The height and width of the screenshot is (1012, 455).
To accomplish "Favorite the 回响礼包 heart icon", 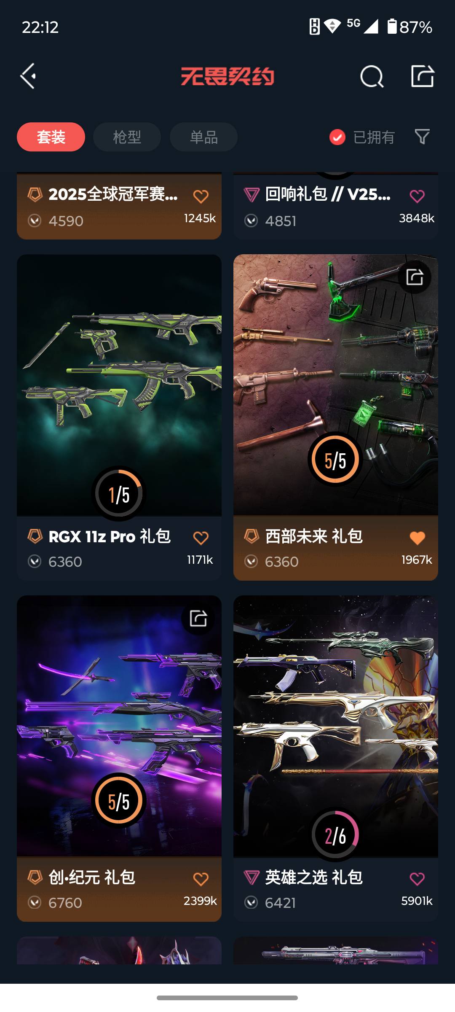I will tap(417, 196).
